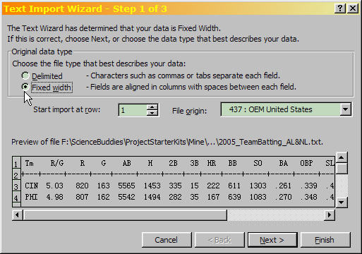Click the '.270' batting average value
This screenshot has width=362, height=254.
(284, 197)
